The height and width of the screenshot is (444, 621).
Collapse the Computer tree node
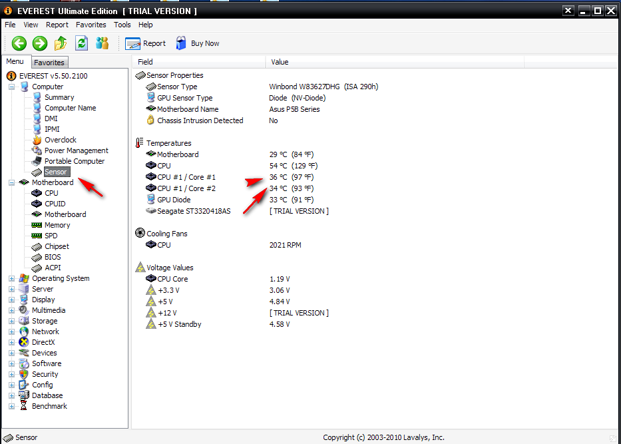click(11, 87)
